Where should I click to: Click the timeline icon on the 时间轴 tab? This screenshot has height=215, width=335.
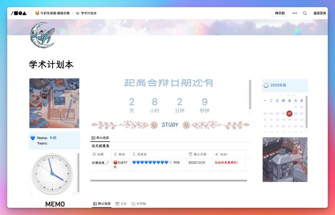134,204
